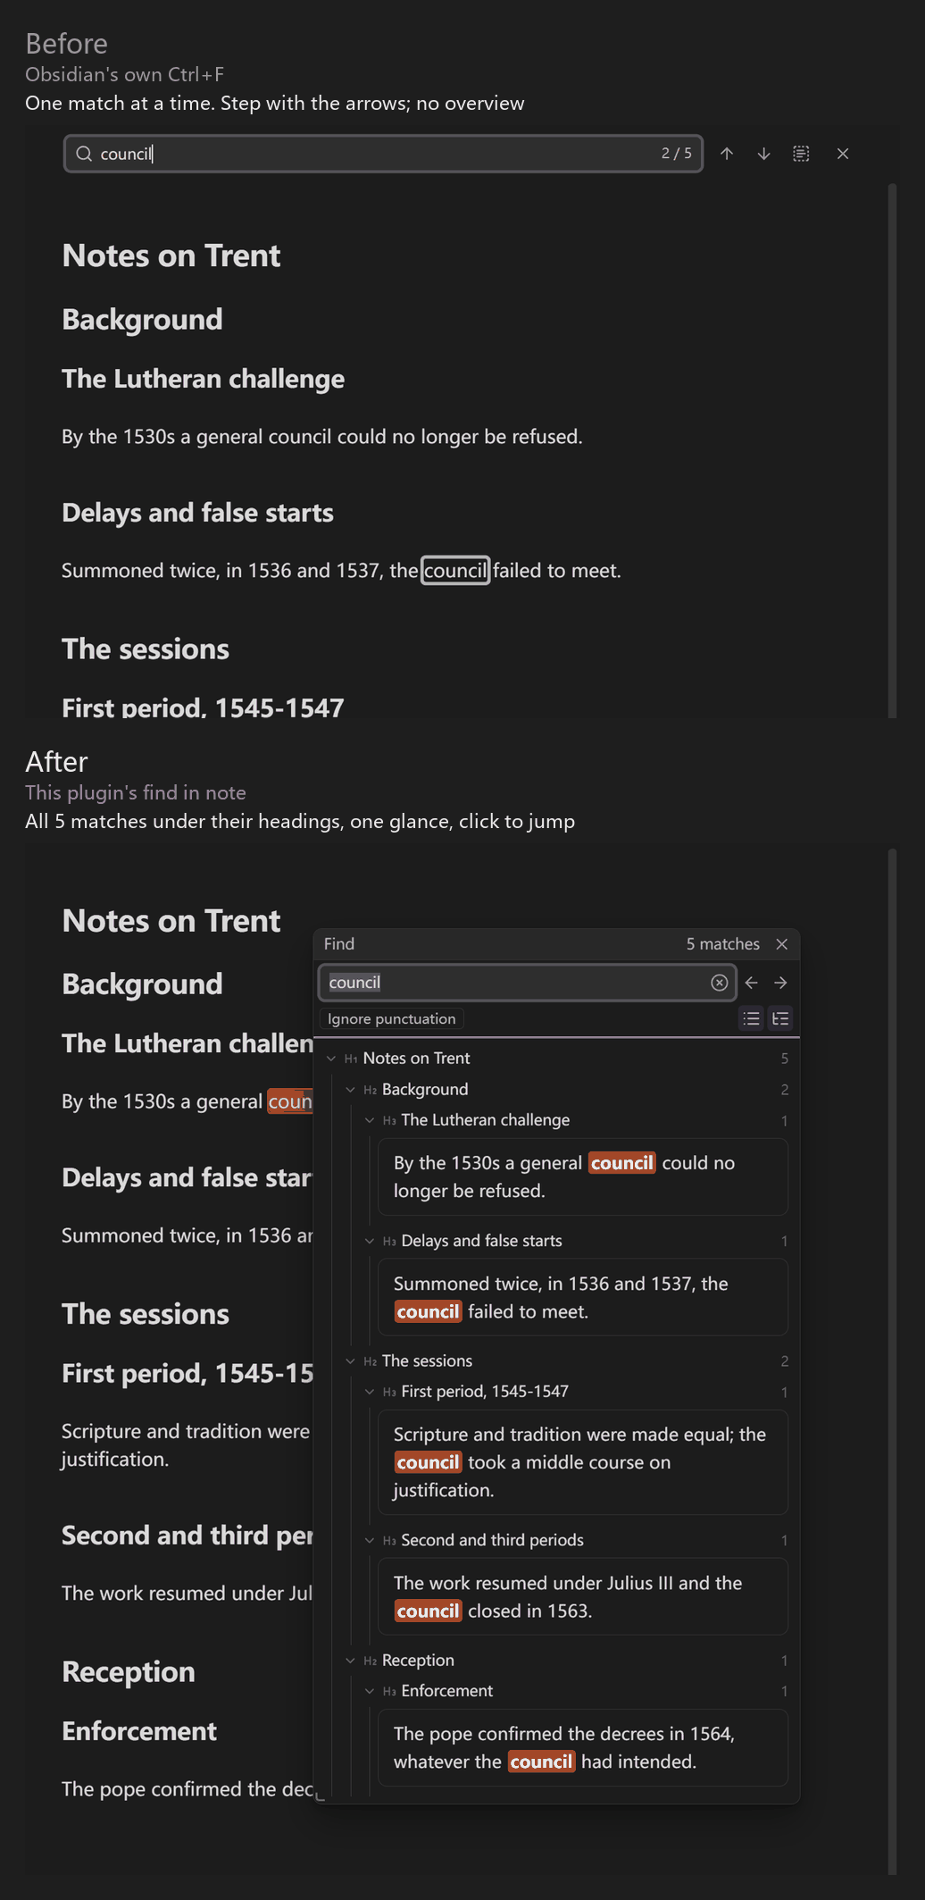Switch results to flat list view
925x1900 pixels.
tap(752, 1018)
